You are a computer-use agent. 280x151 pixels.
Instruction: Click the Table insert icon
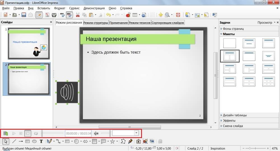click(x=135, y=15)
